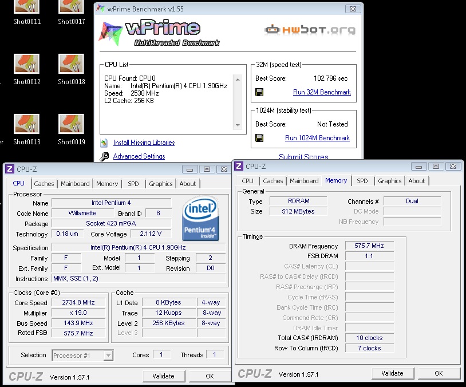
Task: Click the wPrime title bar app icon
Action: click(101, 9)
